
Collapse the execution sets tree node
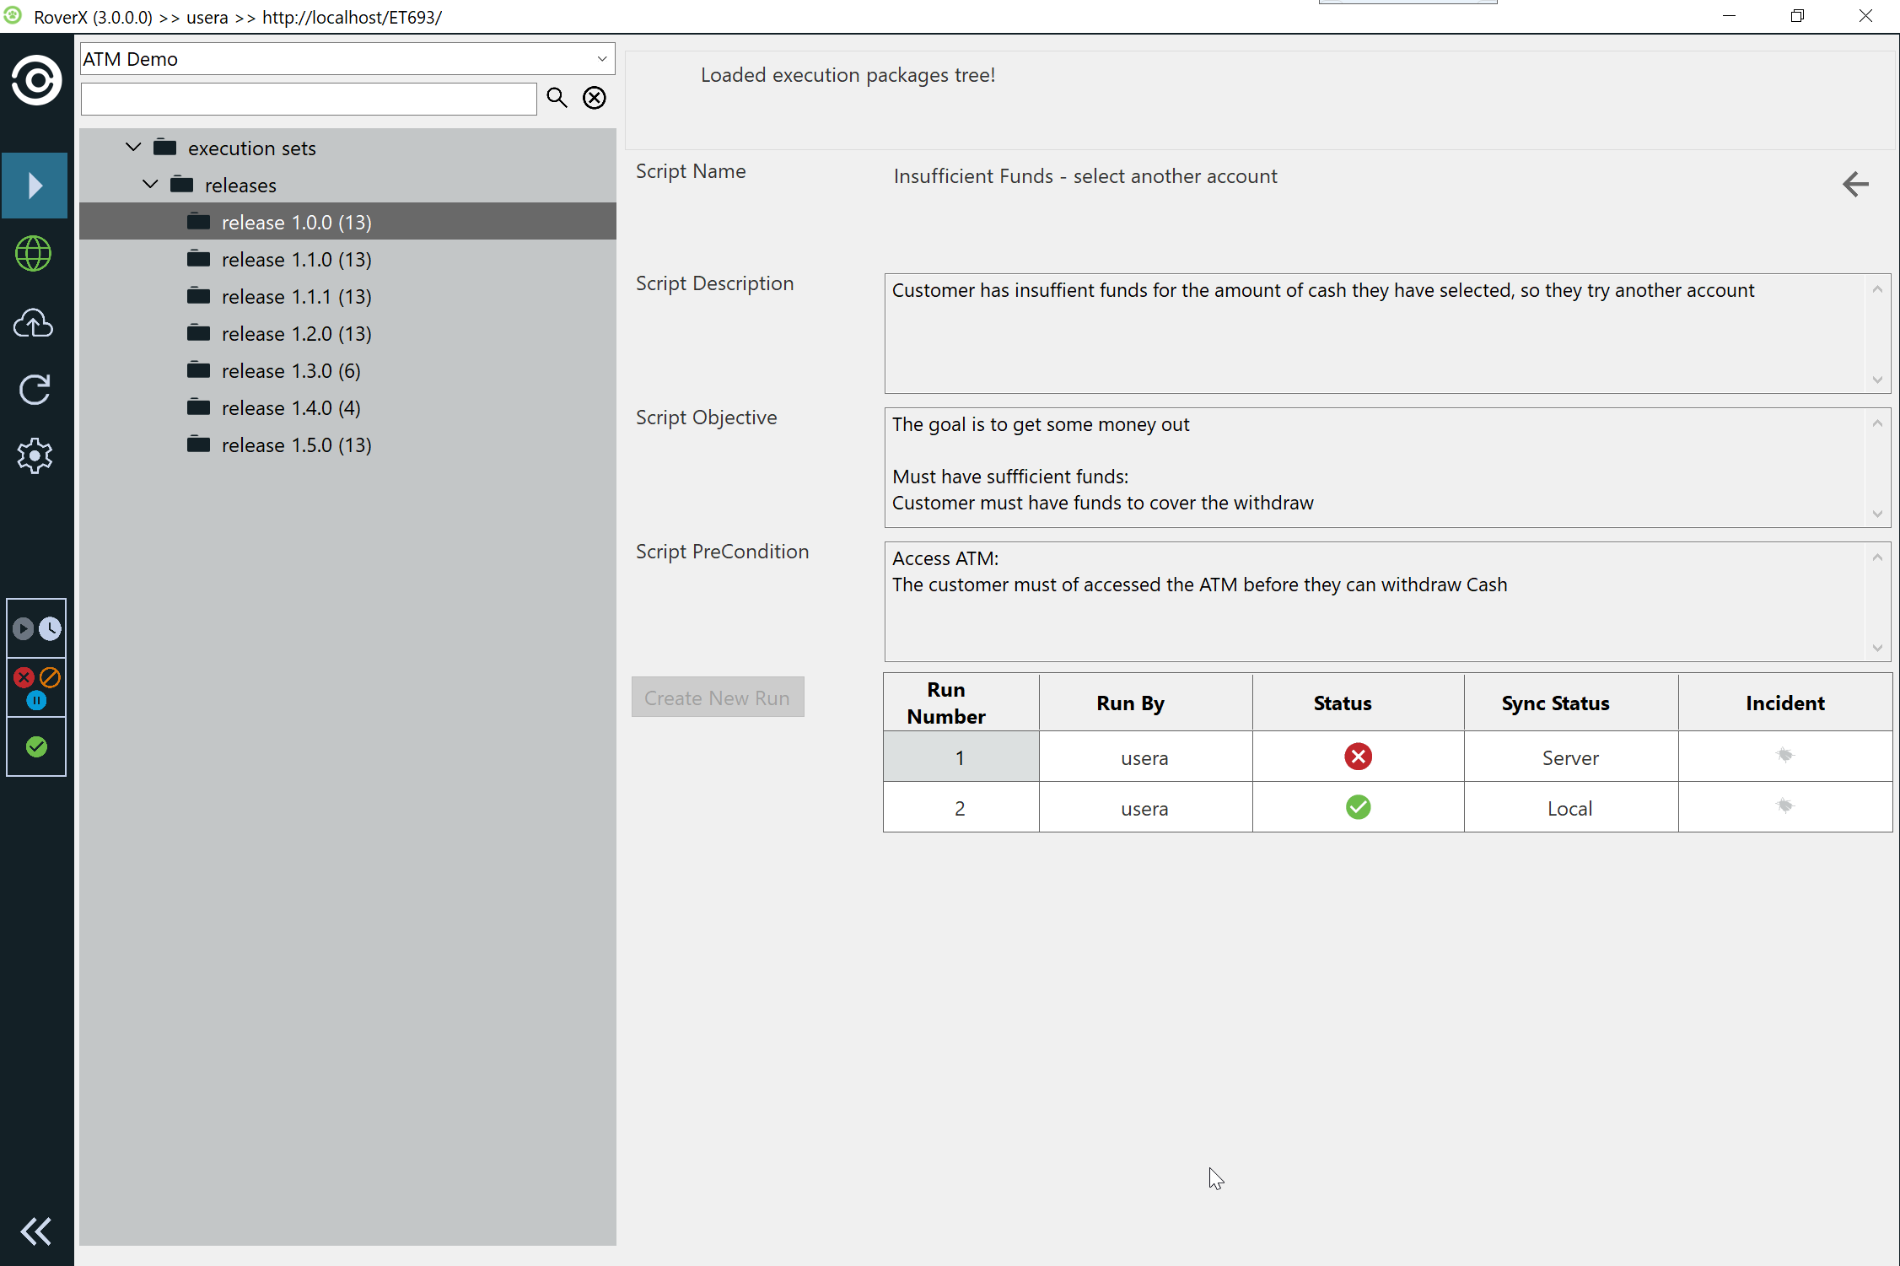point(133,148)
